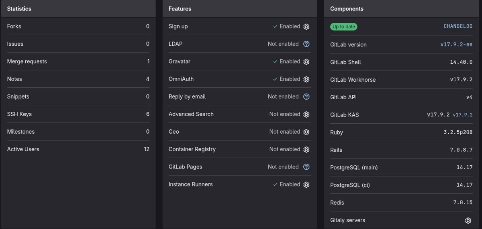This screenshot has width=482, height=229.
Task: Click the GitLab Pages label
Action: [x=185, y=167]
